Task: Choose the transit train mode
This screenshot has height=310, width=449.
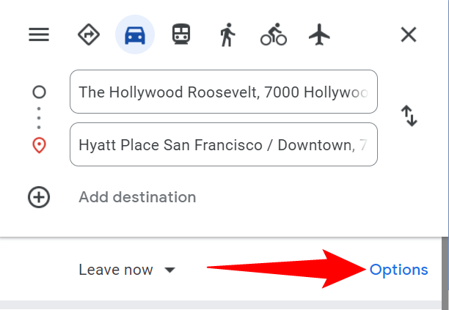Action: click(x=180, y=34)
